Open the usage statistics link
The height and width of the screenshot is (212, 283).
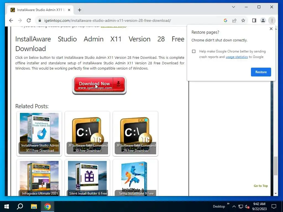pos(237,57)
